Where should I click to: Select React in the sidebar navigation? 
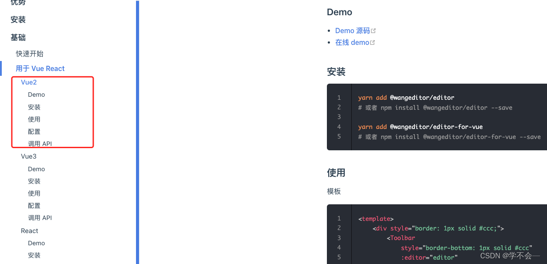[x=29, y=230]
